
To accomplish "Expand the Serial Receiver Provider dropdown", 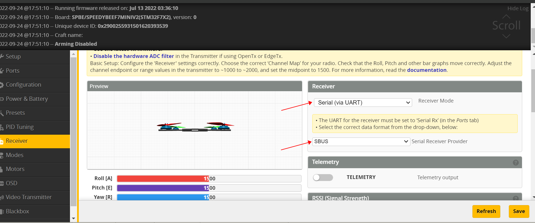I will 361,141.
